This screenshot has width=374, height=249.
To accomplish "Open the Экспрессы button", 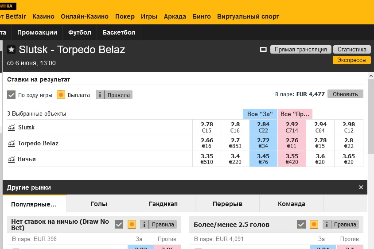I will click(352, 60).
